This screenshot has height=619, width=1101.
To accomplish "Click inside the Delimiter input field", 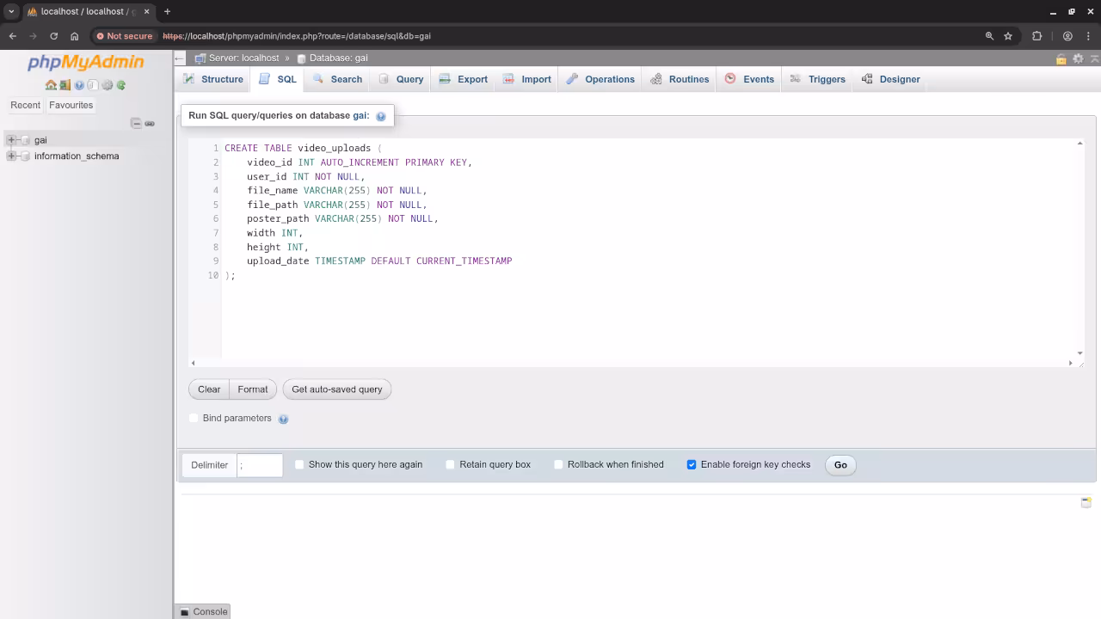I will [260, 465].
